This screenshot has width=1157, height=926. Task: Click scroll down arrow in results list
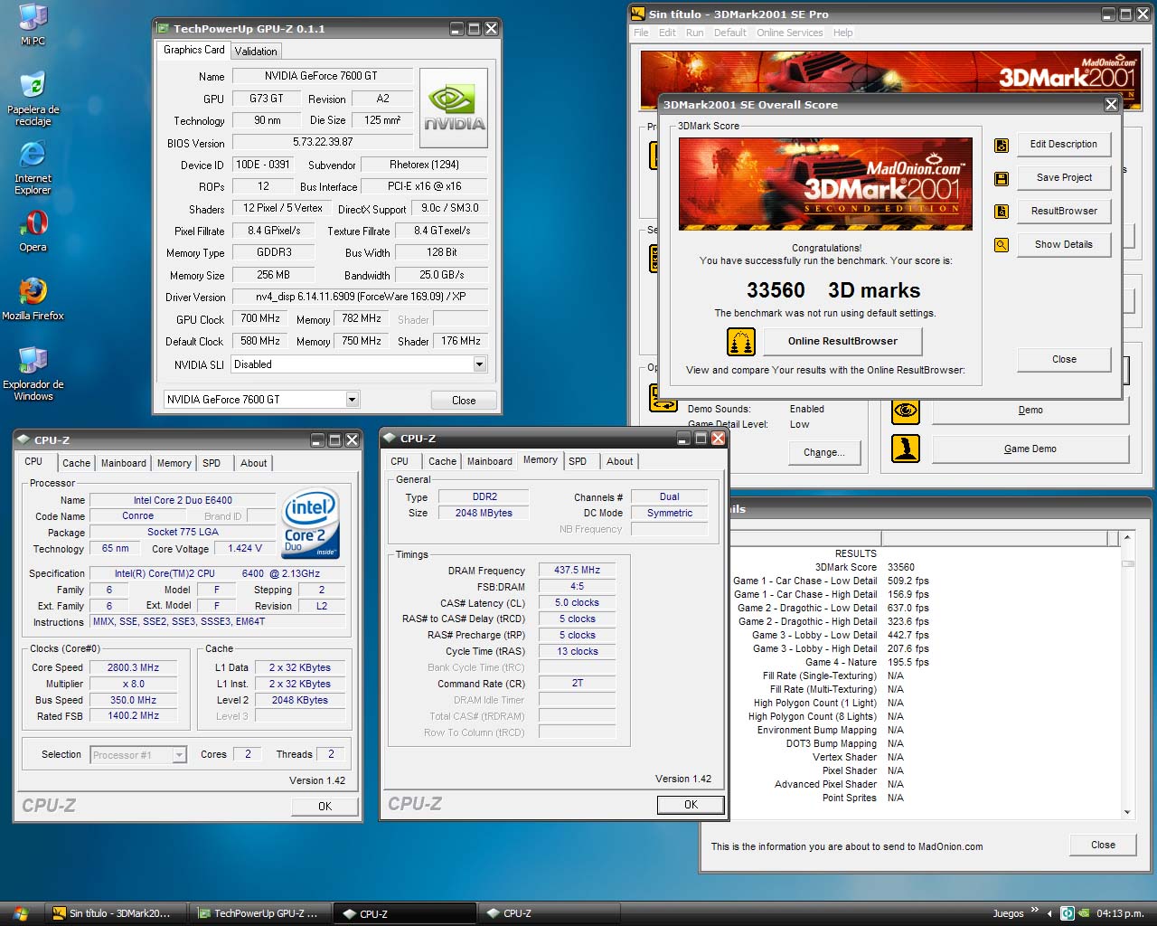(x=1127, y=812)
